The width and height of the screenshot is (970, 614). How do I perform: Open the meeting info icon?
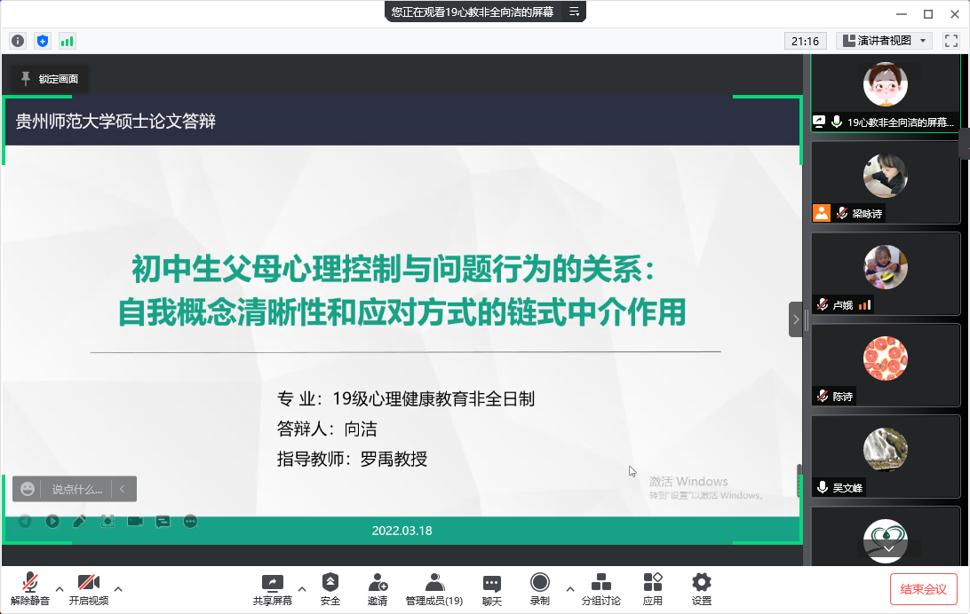pos(18,41)
